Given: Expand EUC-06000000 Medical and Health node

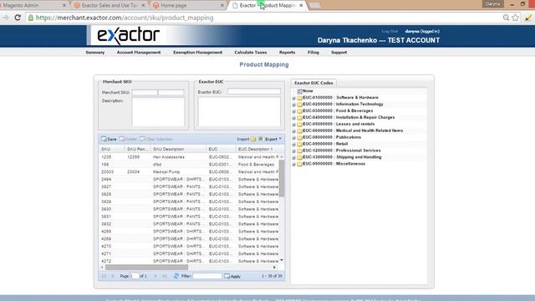Looking at the screenshot, I should (293, 131).
